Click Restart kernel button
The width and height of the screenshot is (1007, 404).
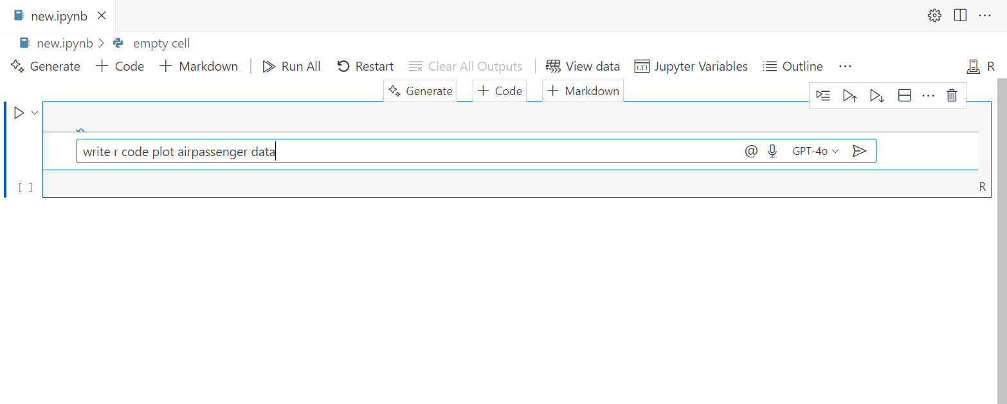point(365,66)
